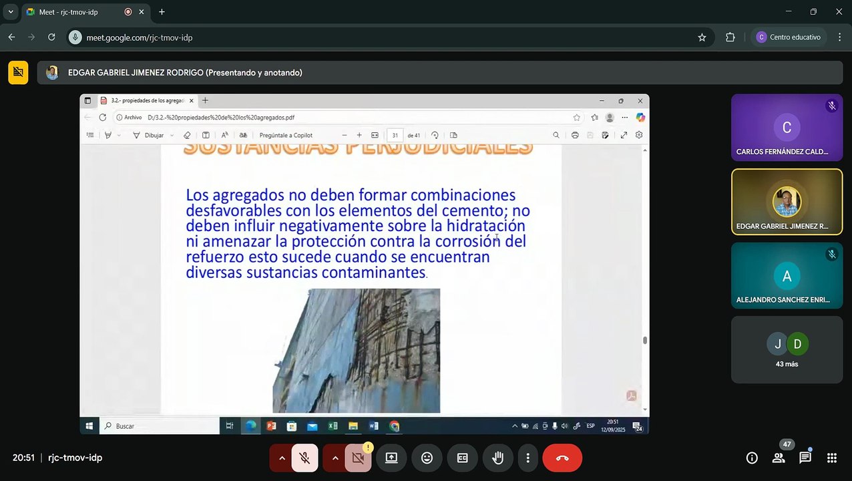Click the yellow presentation icon beside presenter name
The image size is (852, 481).
[18, 73]
